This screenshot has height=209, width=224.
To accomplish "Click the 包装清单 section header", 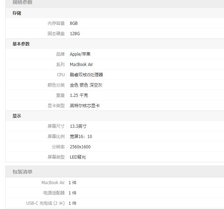I will tap(22, 172).
